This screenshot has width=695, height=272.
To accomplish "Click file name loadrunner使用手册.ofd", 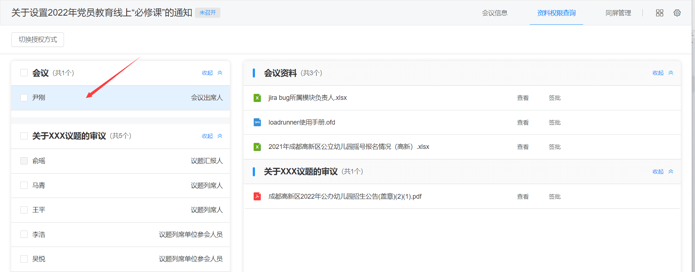I will [302, 122].
